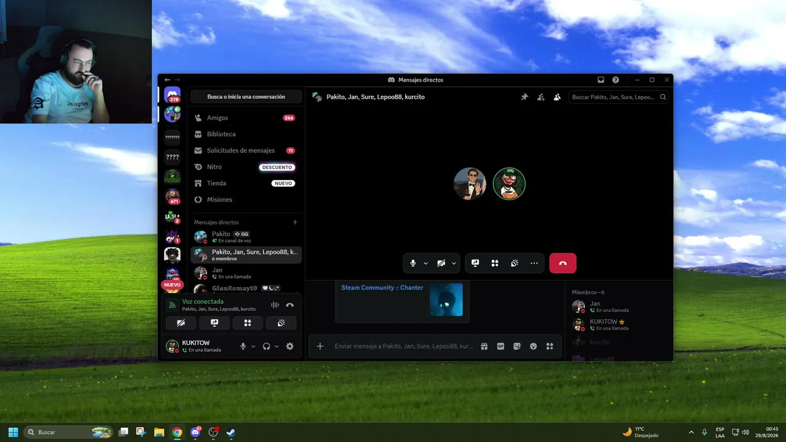Add attachment with plus in message bar
786x442 pixels.
tap(320, 346)
